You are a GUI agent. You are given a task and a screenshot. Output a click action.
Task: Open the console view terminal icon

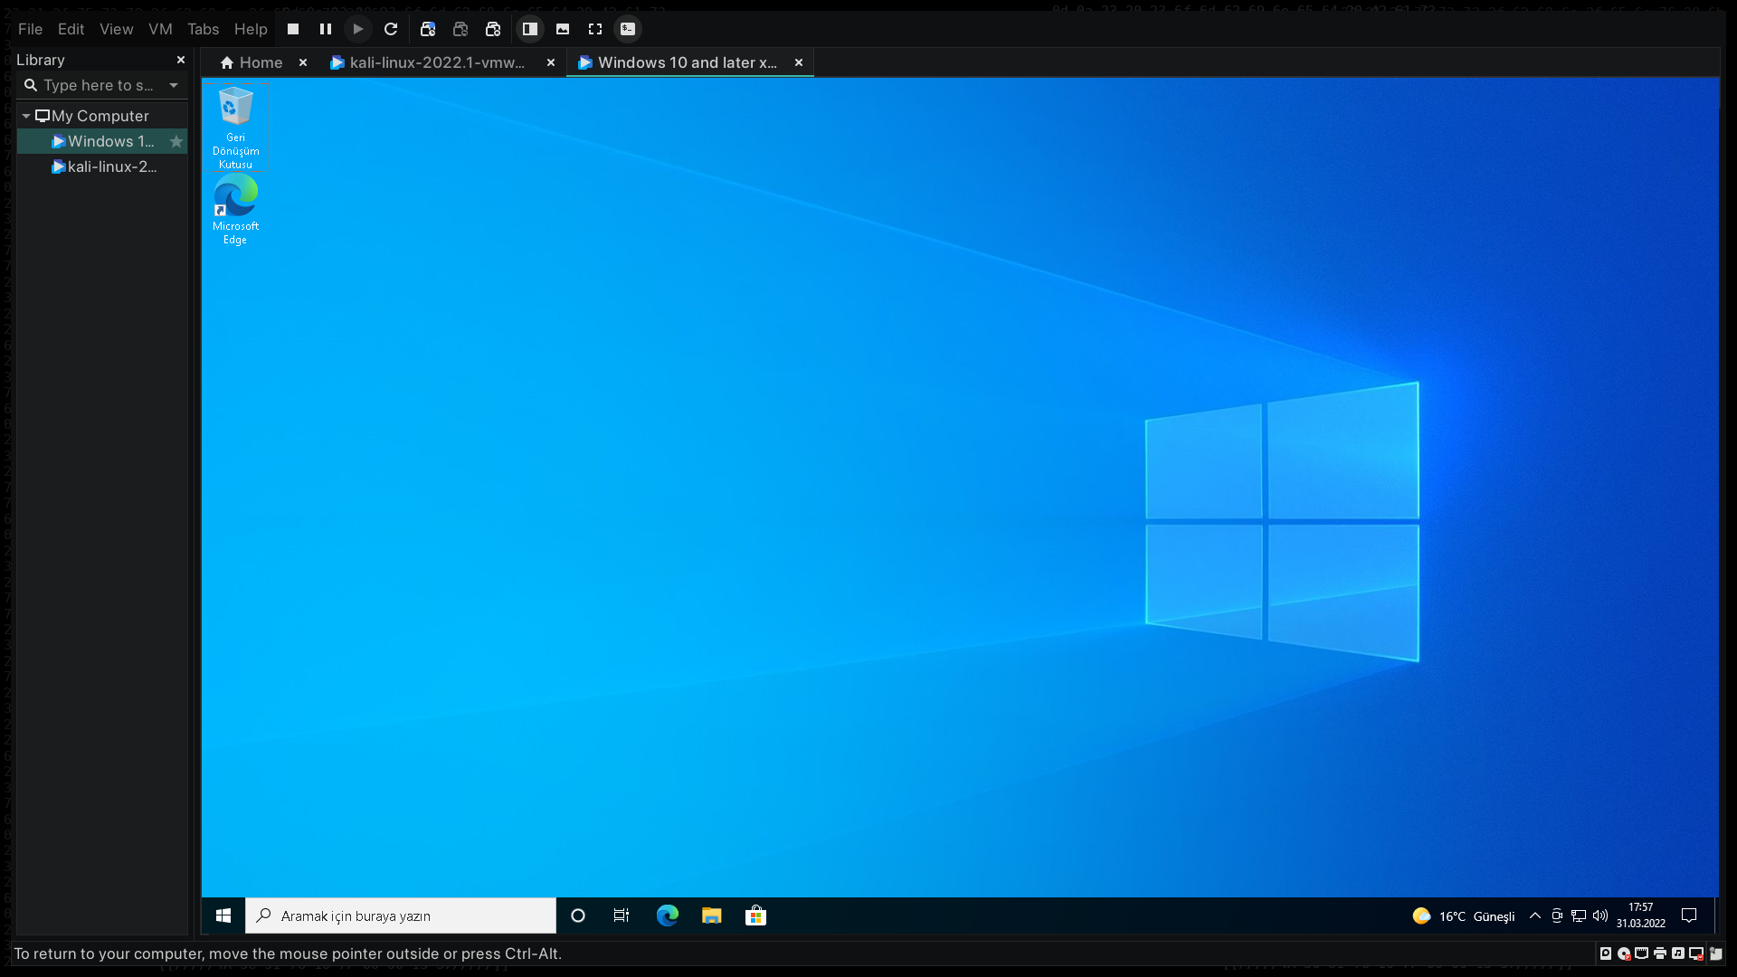click(x=628, y=29)
